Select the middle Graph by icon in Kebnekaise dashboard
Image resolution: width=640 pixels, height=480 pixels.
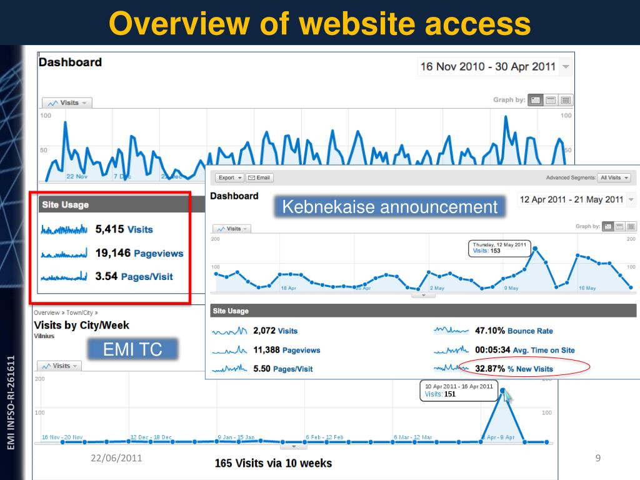coord(619,226)
